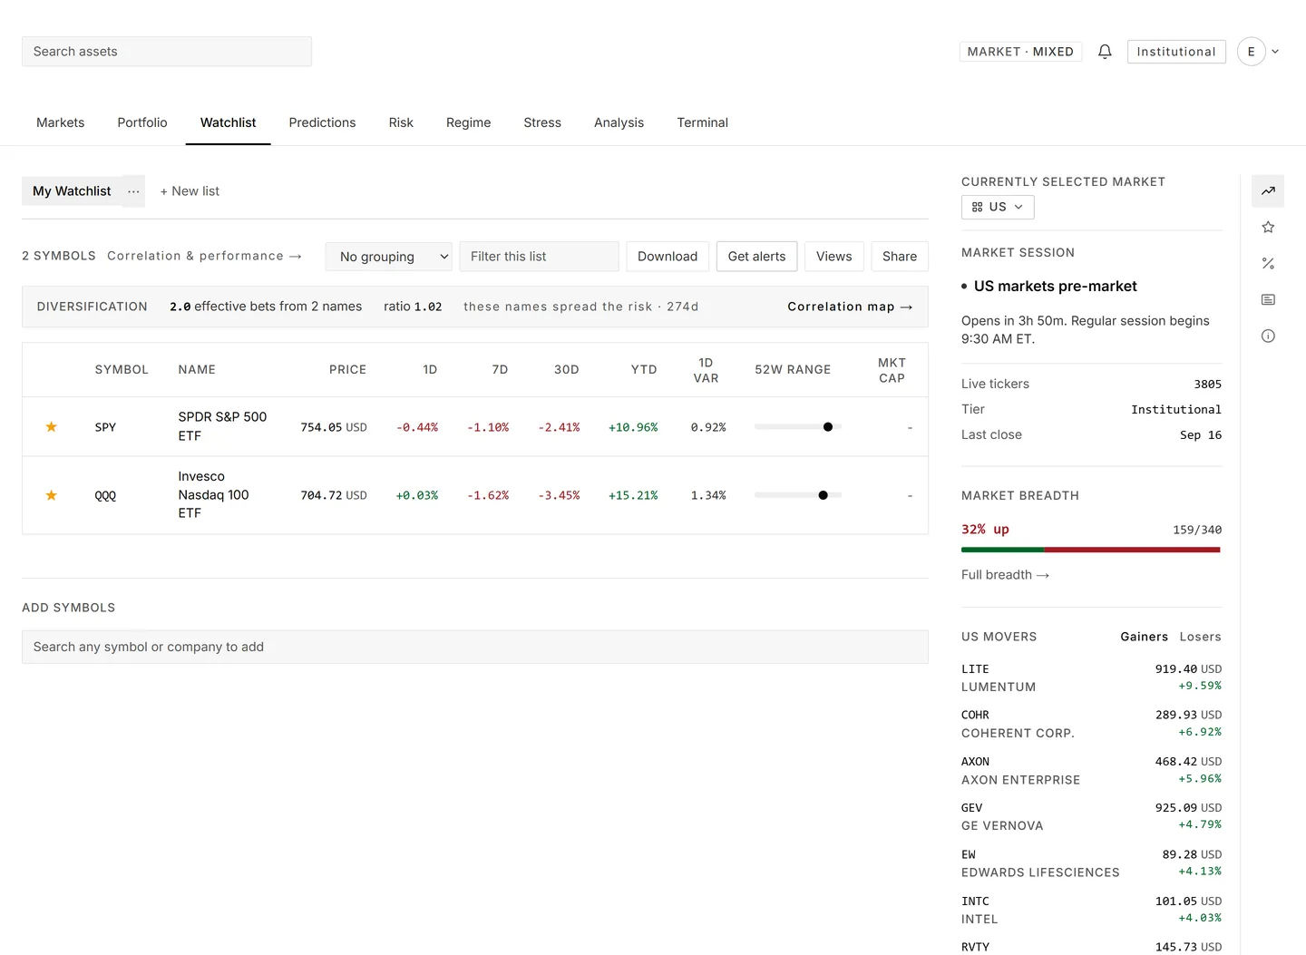Image resolution: width=1306 pixels, height=955 pixels.
Task: Open the Correlation map link
Action: pos(850,307)
